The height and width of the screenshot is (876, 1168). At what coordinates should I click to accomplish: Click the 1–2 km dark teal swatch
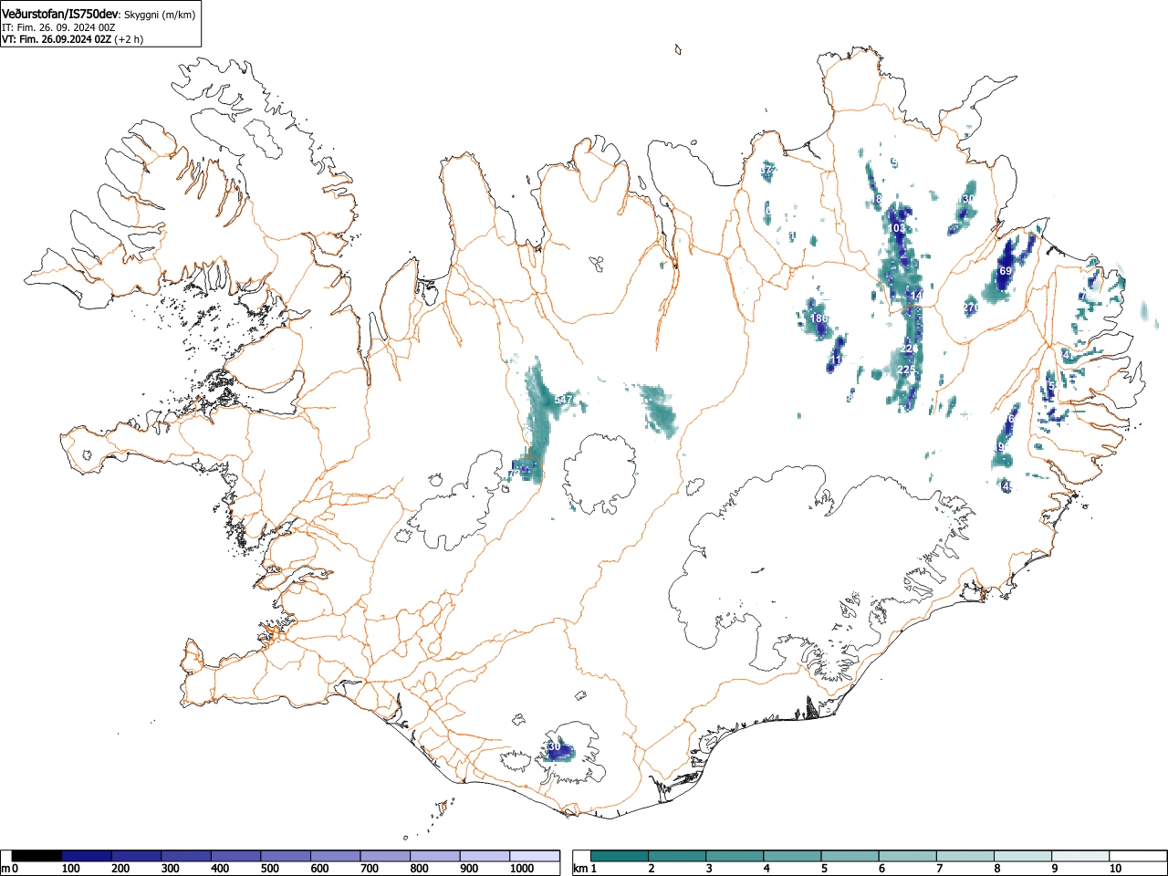coord(620,856)
